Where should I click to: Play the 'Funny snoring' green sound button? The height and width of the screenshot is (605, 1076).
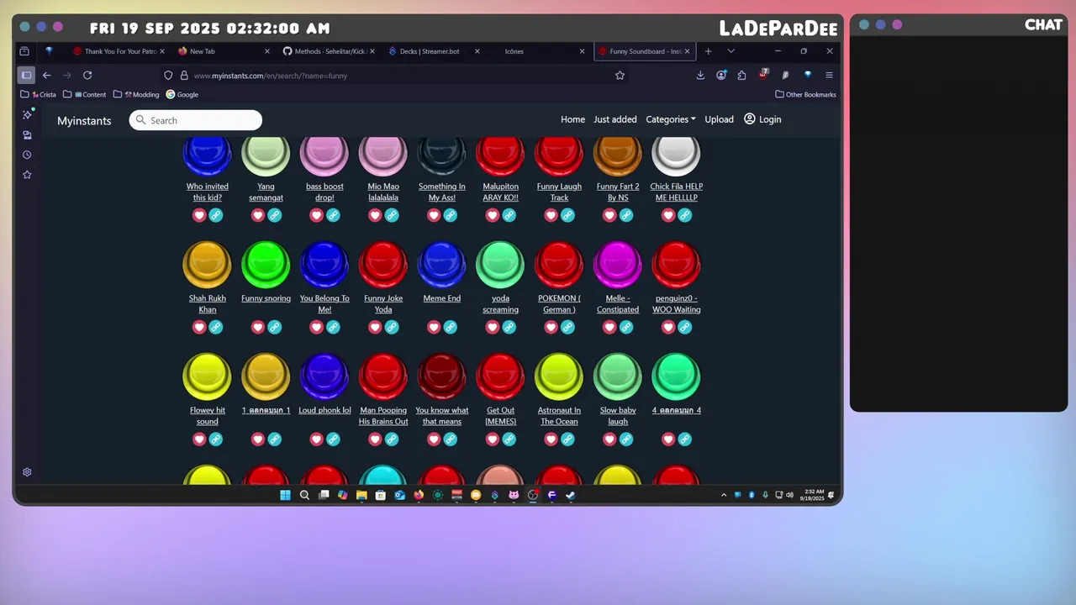[x=266, y=264]
